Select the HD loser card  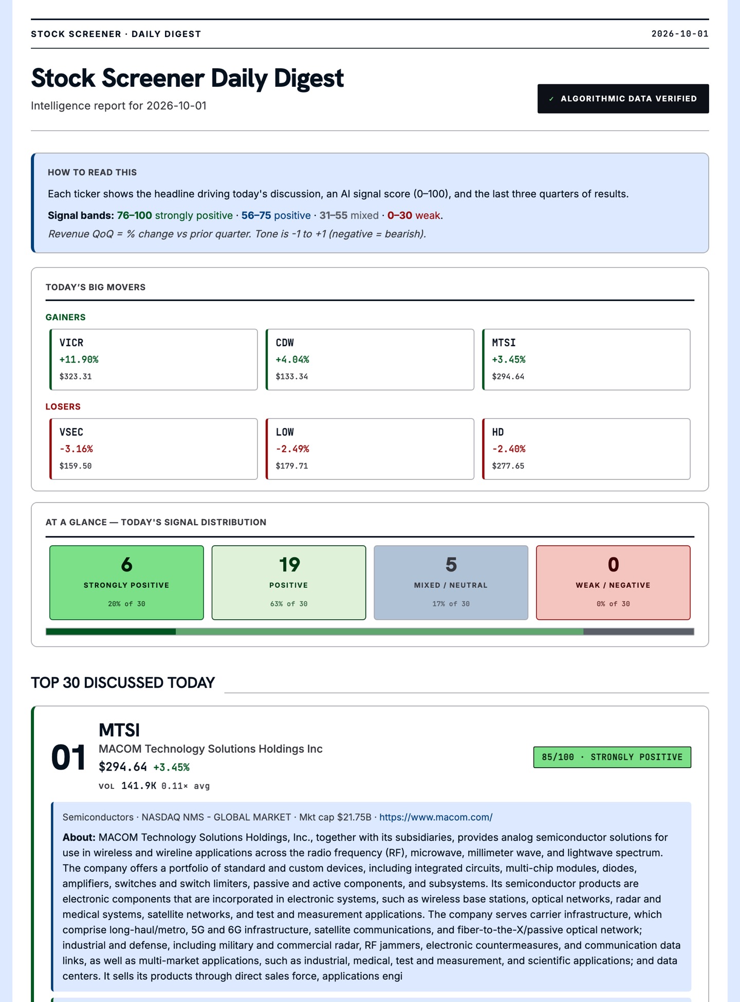coord(586,449)
